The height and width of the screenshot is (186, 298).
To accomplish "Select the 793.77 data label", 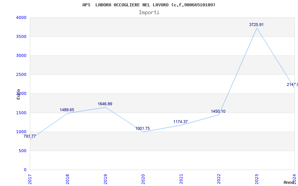I will coord(29,136).
